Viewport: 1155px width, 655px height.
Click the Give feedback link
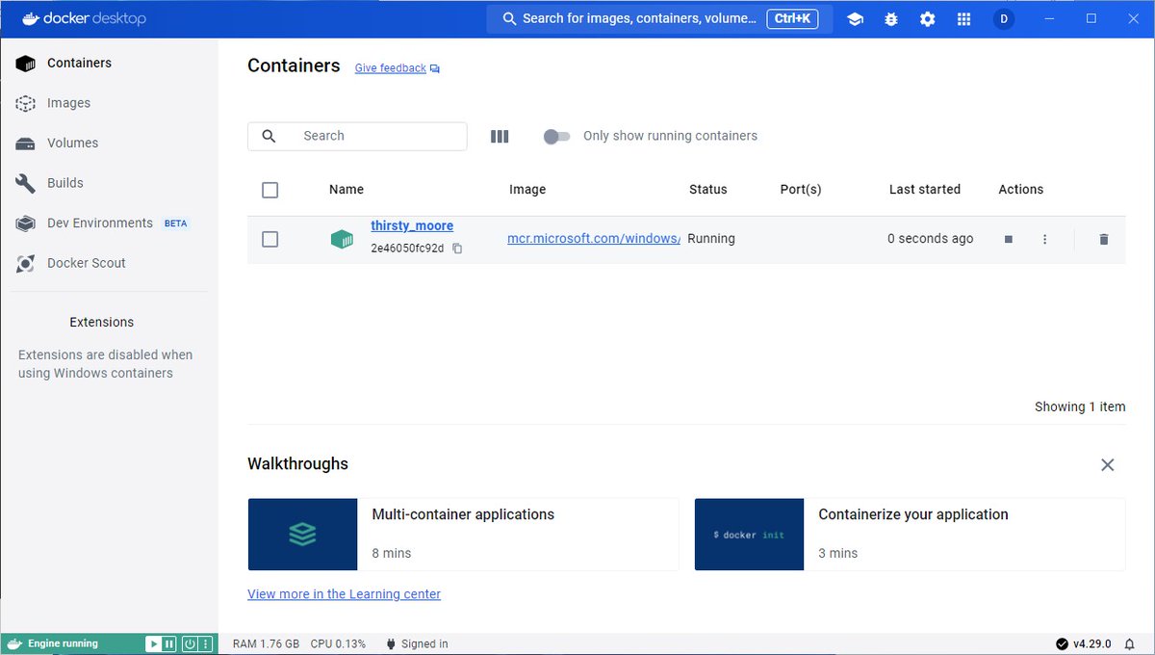point(390,68)
